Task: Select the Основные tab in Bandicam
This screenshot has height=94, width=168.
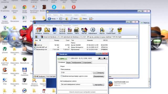Action: point(62,62)
